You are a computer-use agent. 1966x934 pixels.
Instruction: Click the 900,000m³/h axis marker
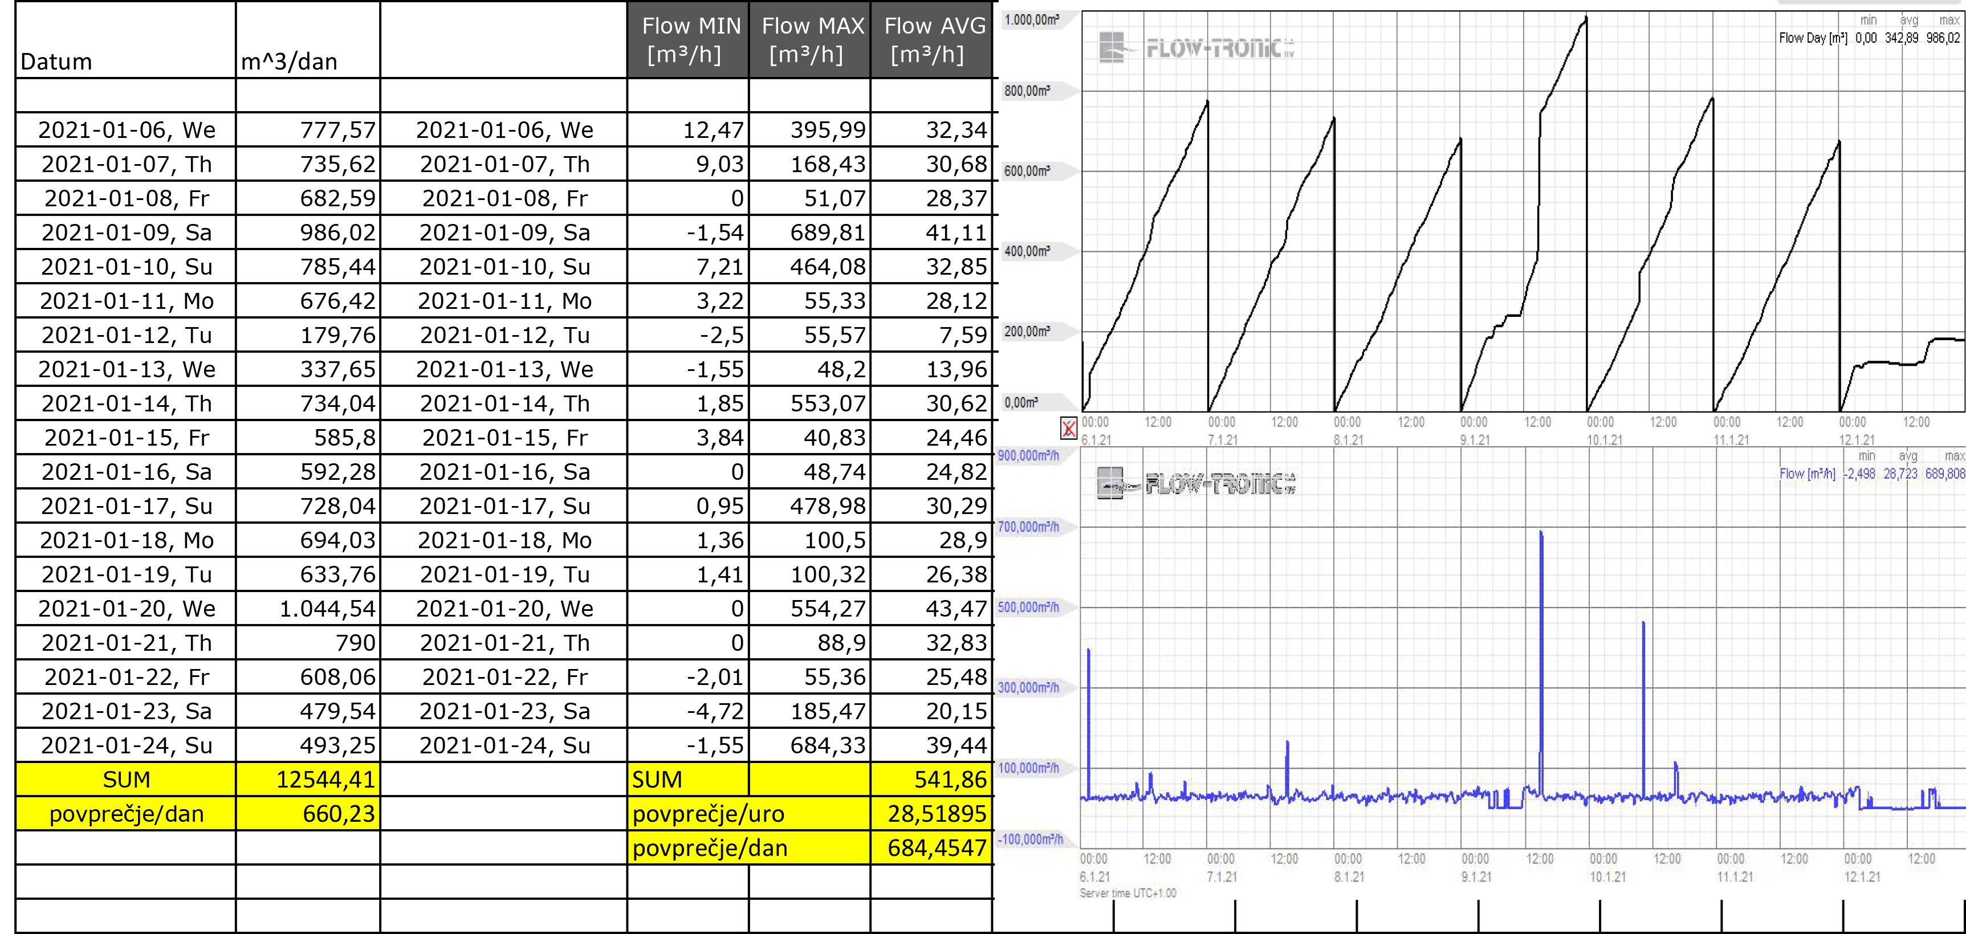pyautogui.click(x=1029, y=455)
